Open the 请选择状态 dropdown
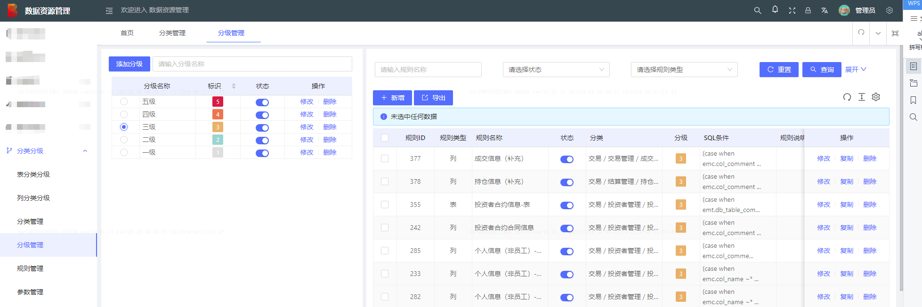922x307 pixels. pyautogui.click(x=556, y=70)
